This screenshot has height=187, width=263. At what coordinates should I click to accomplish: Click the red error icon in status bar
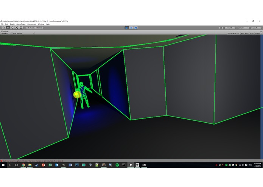pyautogui.click(x=2, y=161)
